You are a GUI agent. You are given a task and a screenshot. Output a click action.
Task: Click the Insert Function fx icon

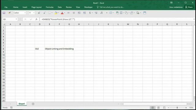point(36,19)
